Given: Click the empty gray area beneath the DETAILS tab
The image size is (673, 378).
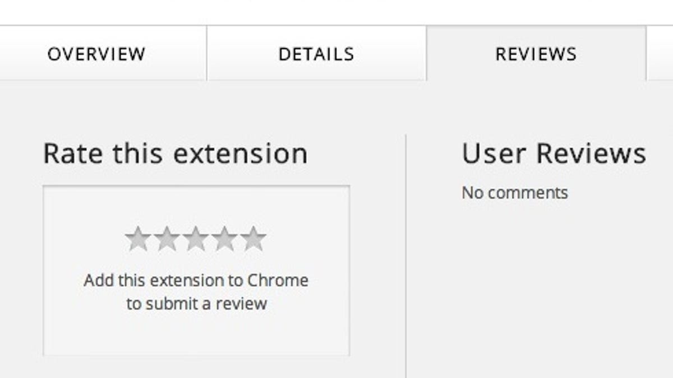Looking at the screenshot, I should click(316, 106).
